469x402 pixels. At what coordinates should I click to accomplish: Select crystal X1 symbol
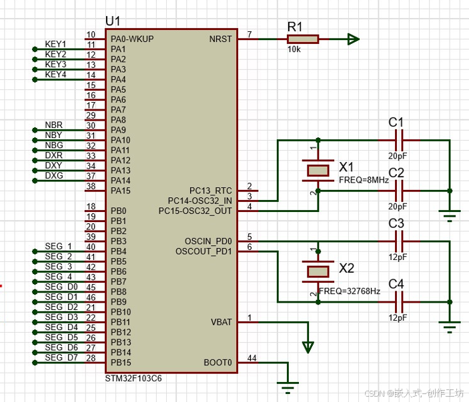tap(318, 171)
